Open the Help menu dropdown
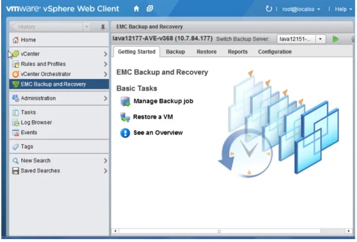 pos(343,9)
